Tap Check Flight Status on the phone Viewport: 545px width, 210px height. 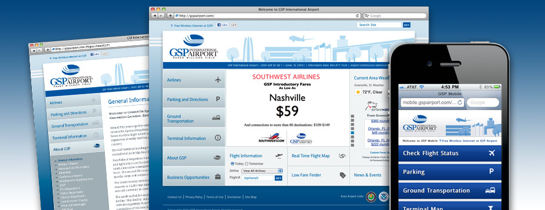tap(450, 153)
